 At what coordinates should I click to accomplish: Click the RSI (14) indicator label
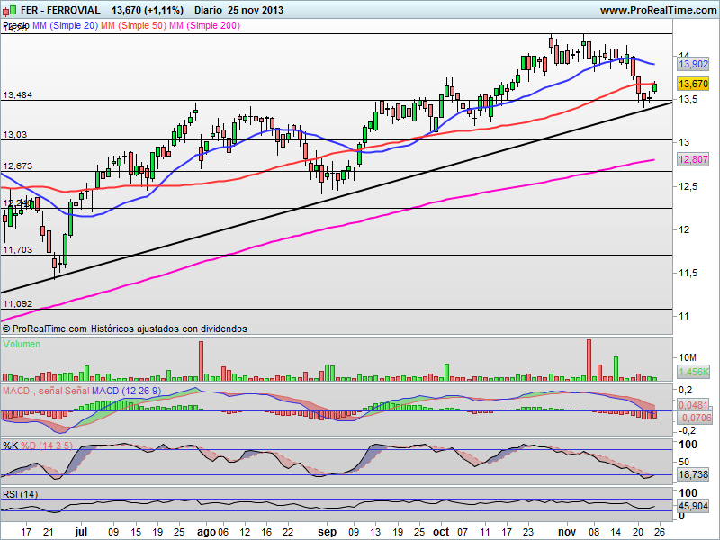click(x=20, y=494)
